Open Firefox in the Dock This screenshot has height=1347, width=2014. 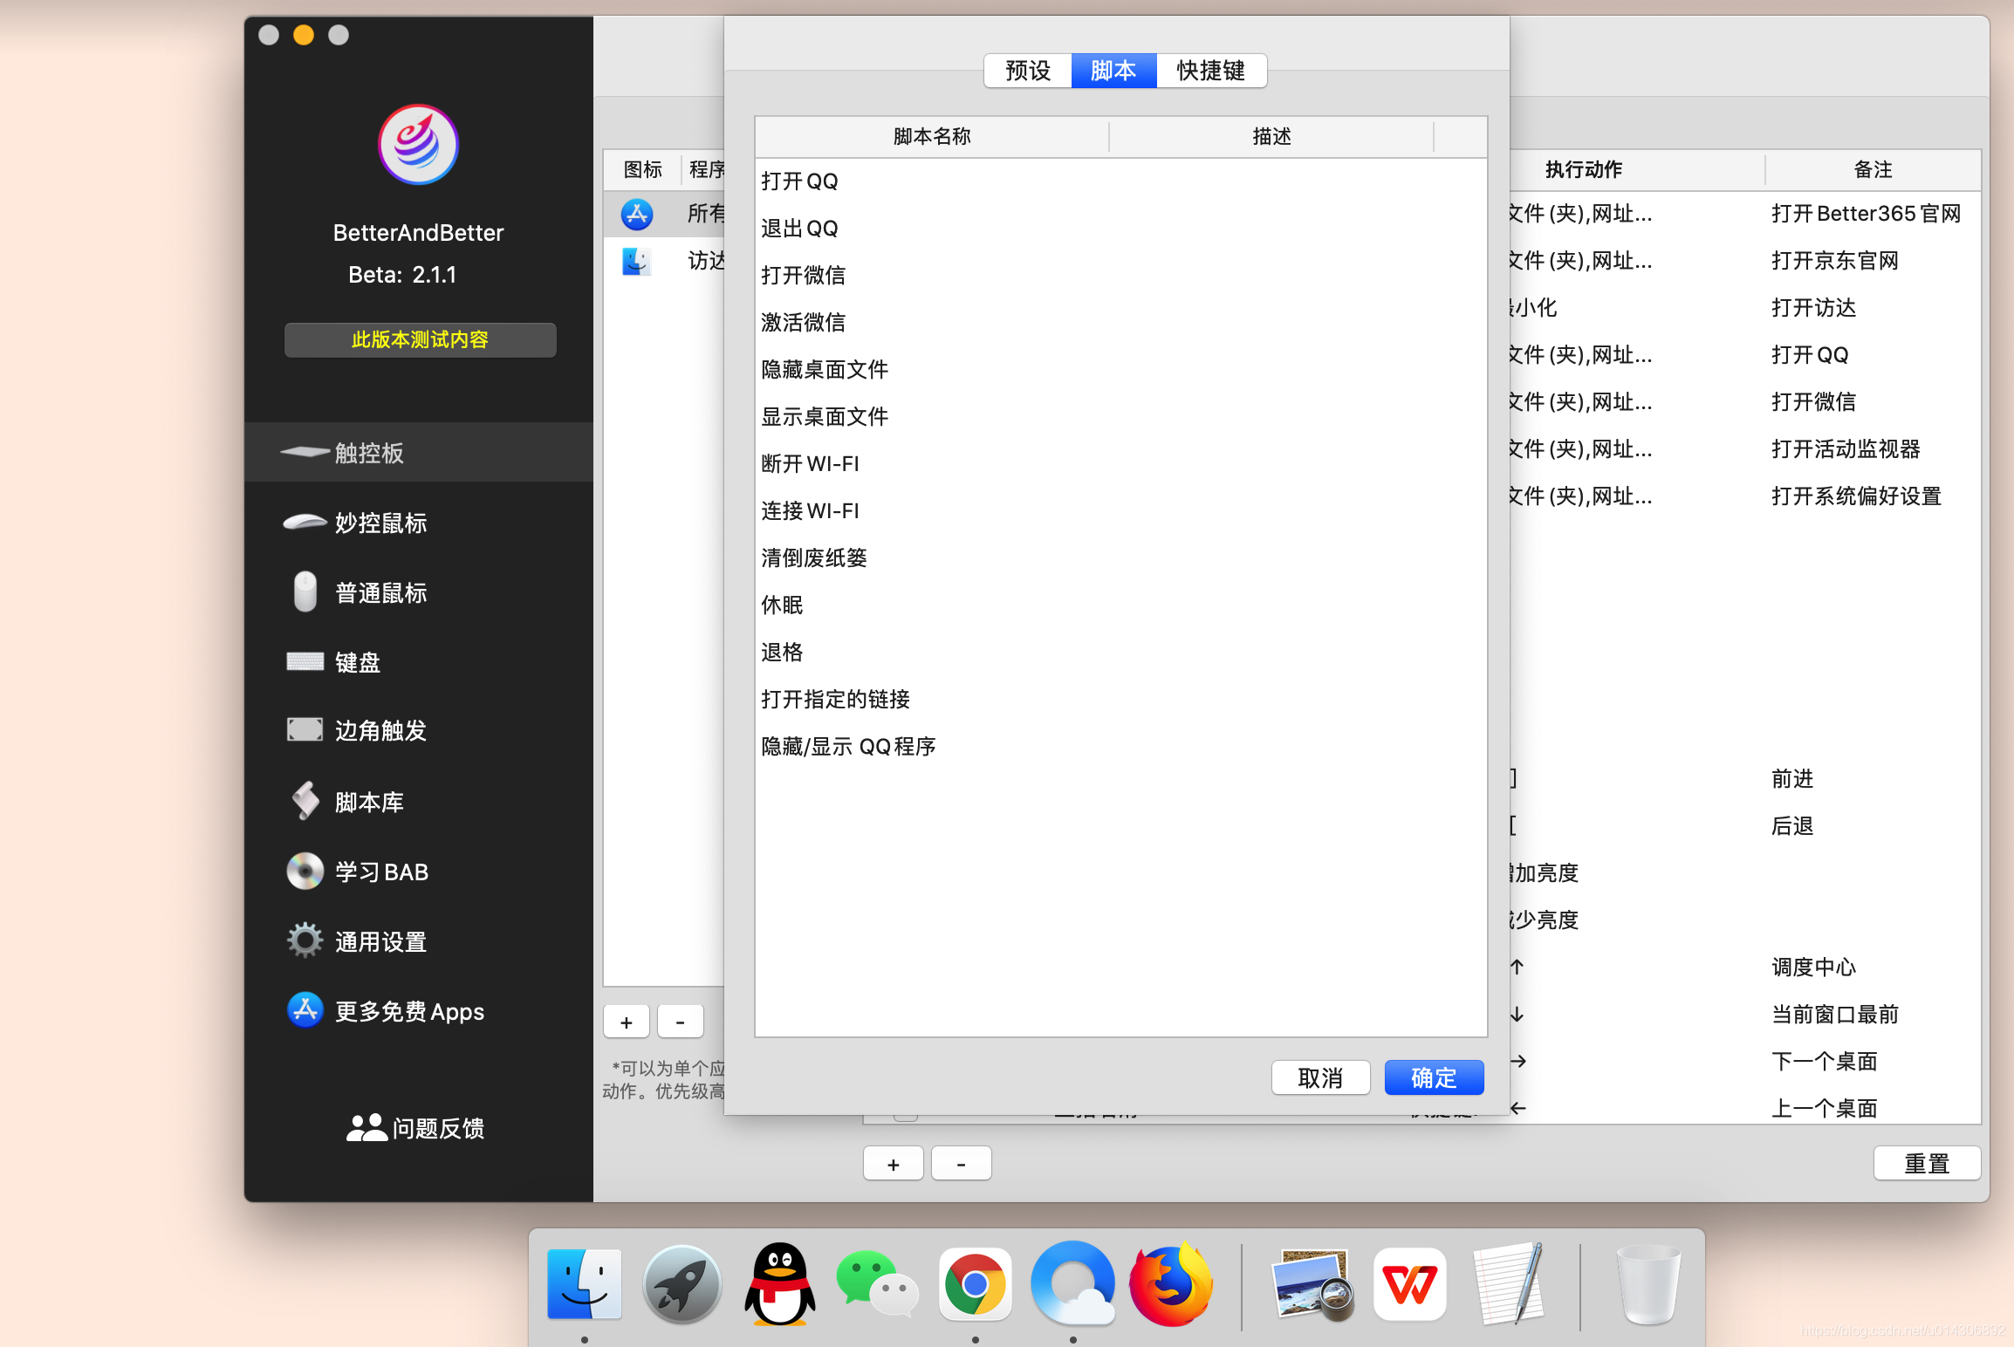point(1171,1284)
